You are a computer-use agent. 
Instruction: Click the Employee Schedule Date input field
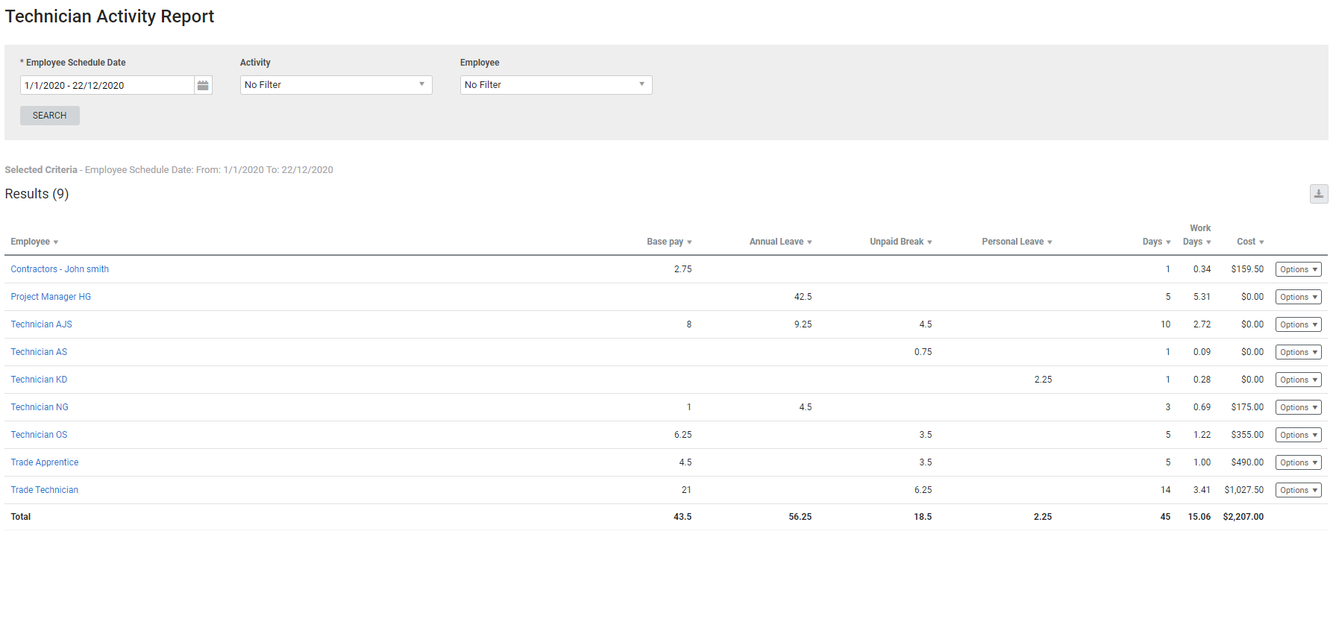(x=107, y=86)
